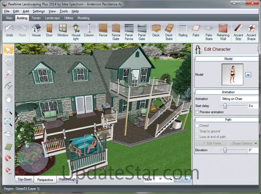261x194 pixels.
Task: Switch to Top-Down view
Action: point(25,180)
